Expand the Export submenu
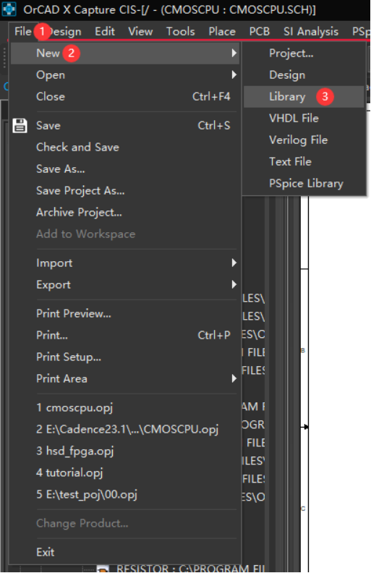This screenshot has width=371, height=573. click(137, 284)
